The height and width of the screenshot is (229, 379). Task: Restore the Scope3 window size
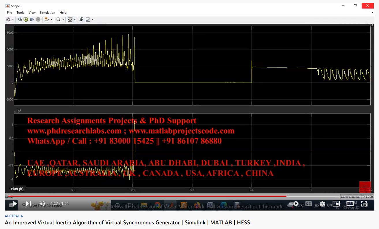pos(355,6)
